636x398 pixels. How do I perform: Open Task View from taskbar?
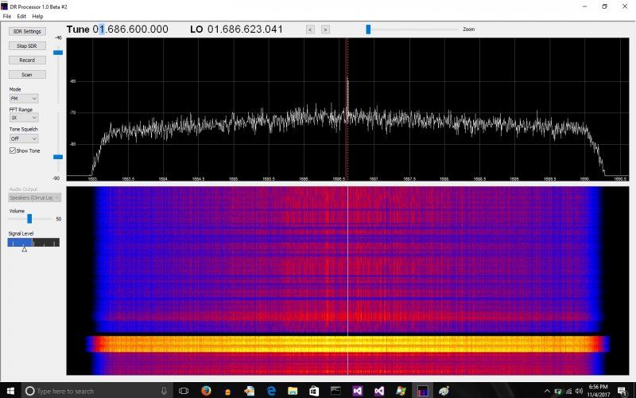(184, 391)
